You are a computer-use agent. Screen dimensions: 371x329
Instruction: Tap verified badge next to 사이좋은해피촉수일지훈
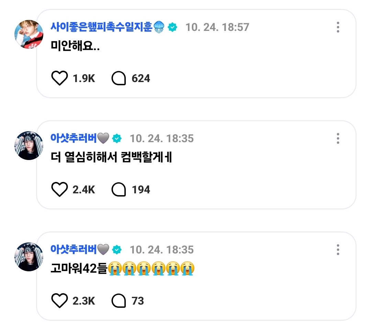click(172, 27)
